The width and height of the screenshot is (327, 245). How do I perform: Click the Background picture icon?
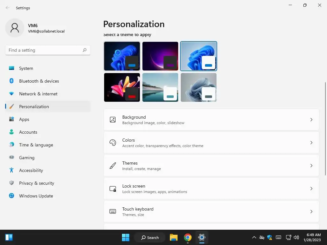coord(113,120)
